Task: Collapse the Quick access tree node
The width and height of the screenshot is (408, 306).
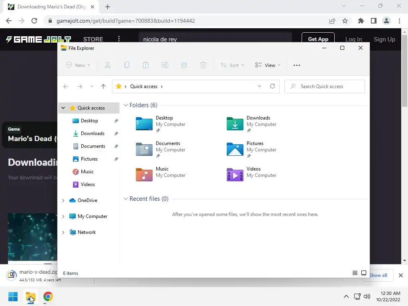Action: (63, 108)
